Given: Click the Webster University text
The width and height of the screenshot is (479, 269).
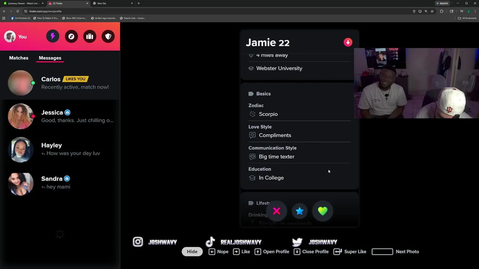Looking at the screenshot, I should tap(279, 68).
